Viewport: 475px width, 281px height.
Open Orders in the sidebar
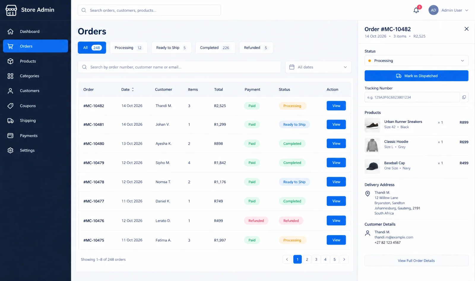click(x=36, y=46)
